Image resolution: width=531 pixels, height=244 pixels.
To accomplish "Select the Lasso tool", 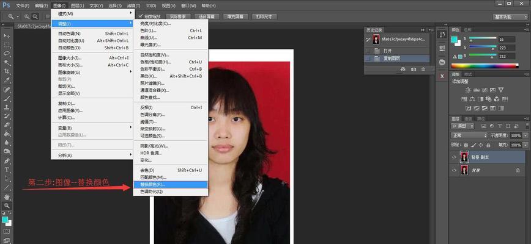I will [x=7, y=54].
